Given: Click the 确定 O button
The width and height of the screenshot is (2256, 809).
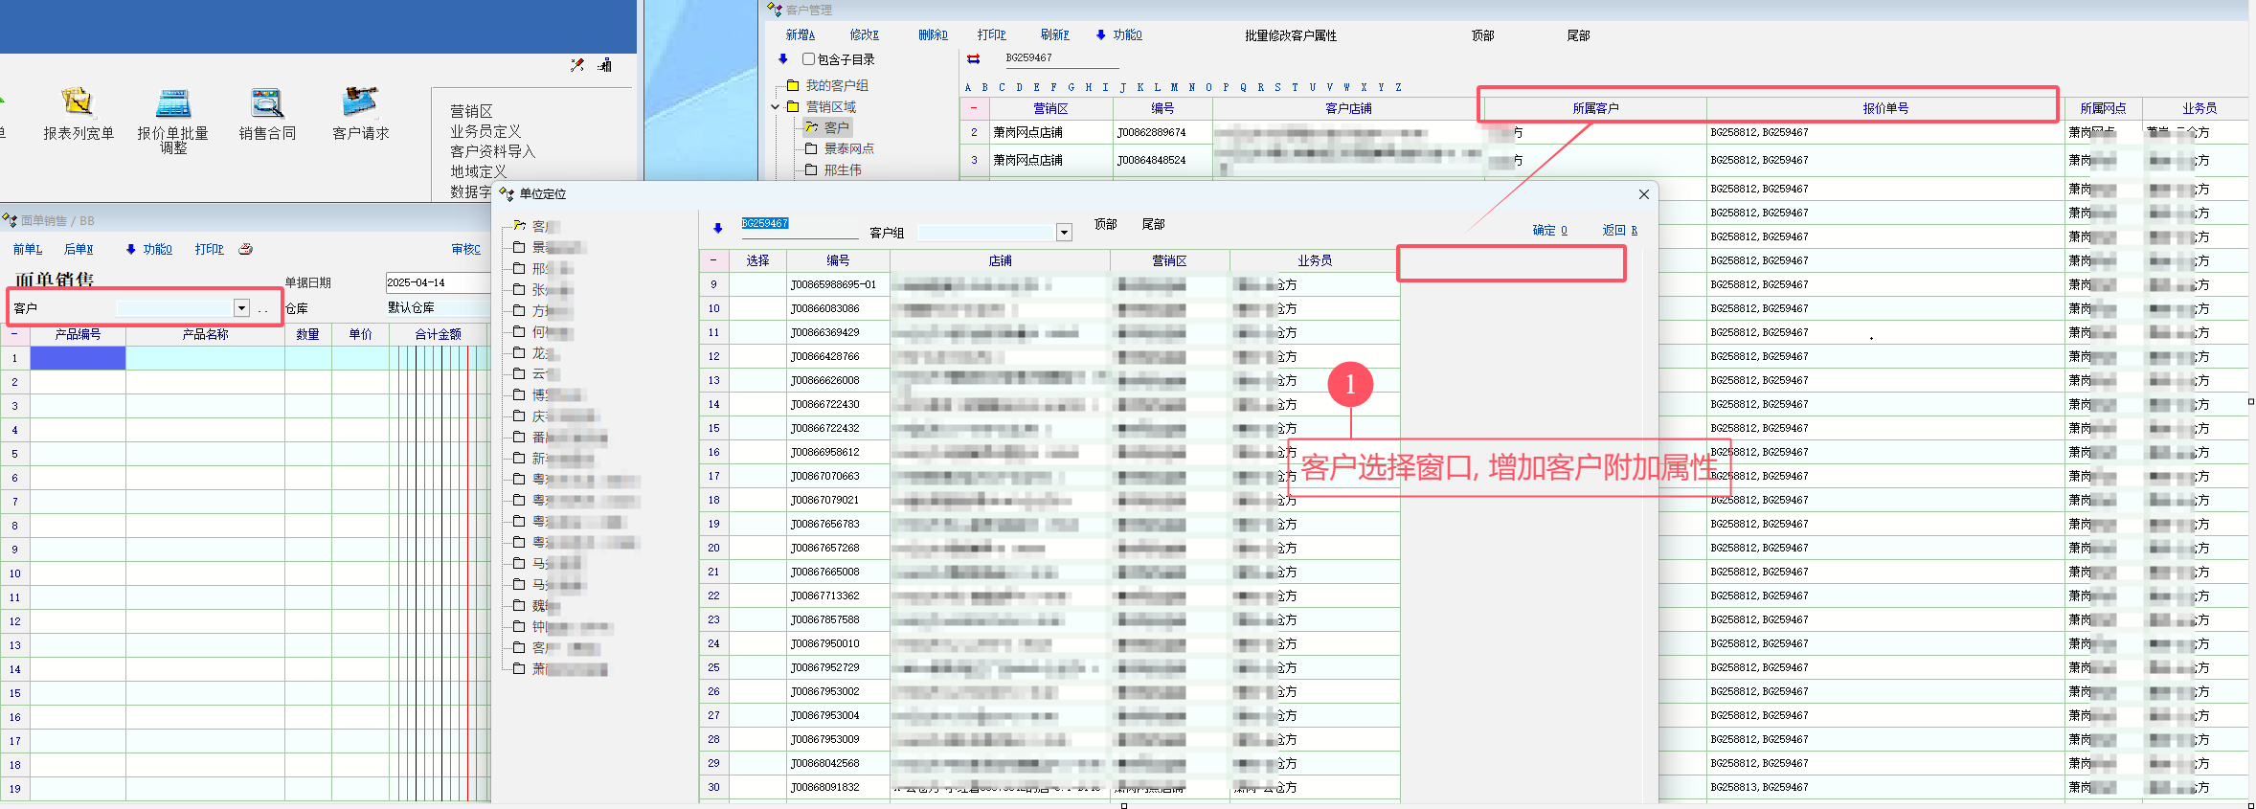Looking at the screenshot, I should tap(1549, 230).
